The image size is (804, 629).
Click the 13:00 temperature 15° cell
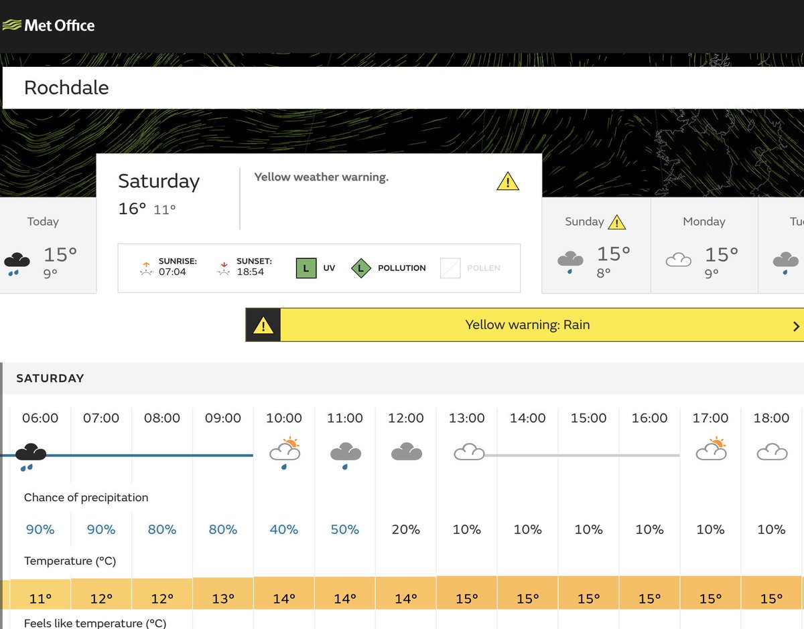coord(467,594)
